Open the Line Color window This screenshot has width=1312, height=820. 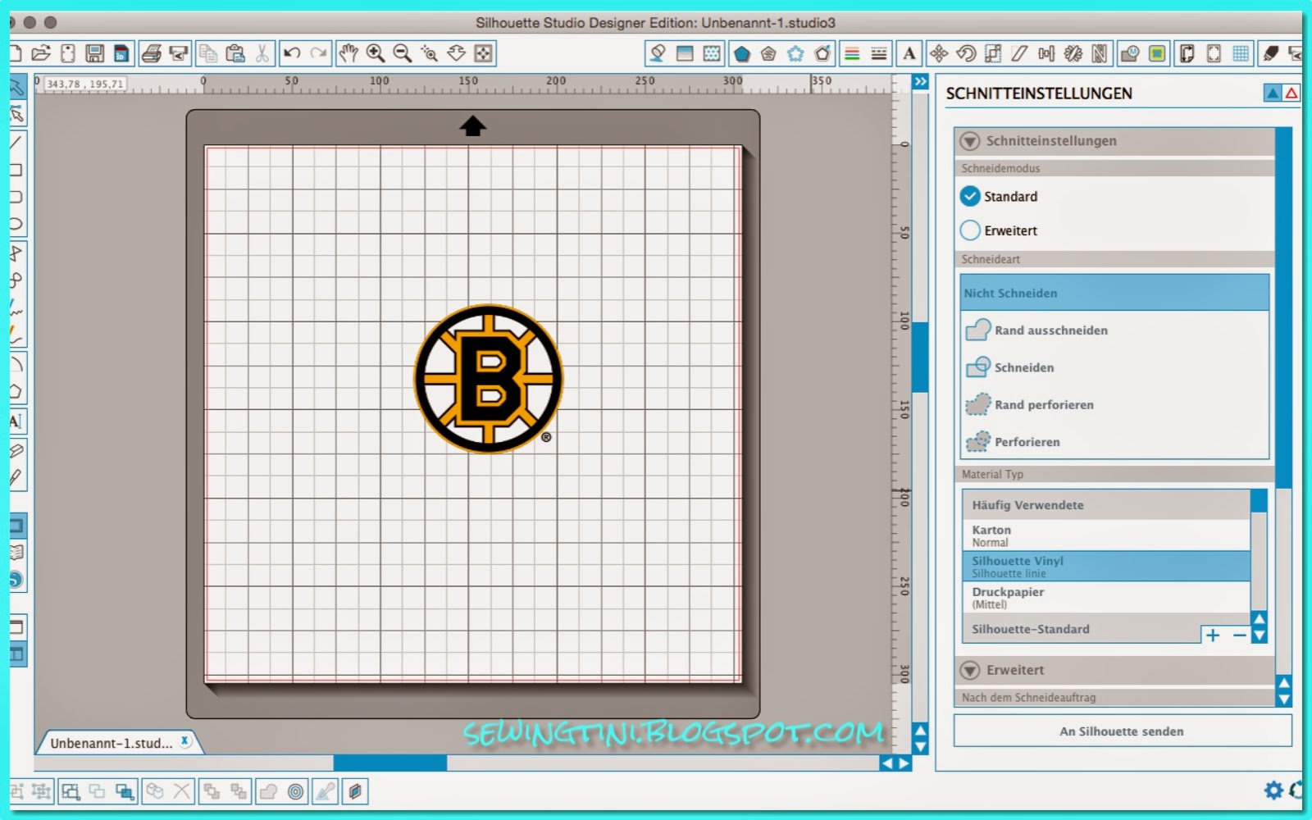pos(852,54)
